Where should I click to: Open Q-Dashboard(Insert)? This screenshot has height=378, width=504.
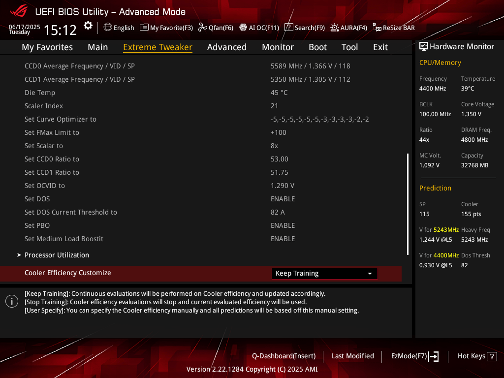tap(284, 356)
